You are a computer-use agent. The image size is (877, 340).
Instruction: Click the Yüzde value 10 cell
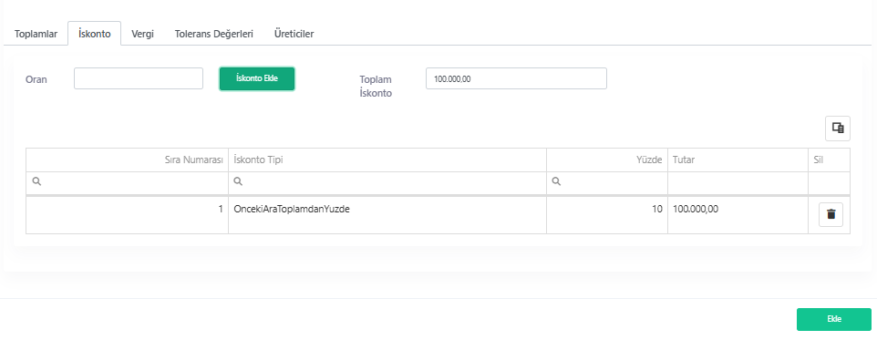607,215
